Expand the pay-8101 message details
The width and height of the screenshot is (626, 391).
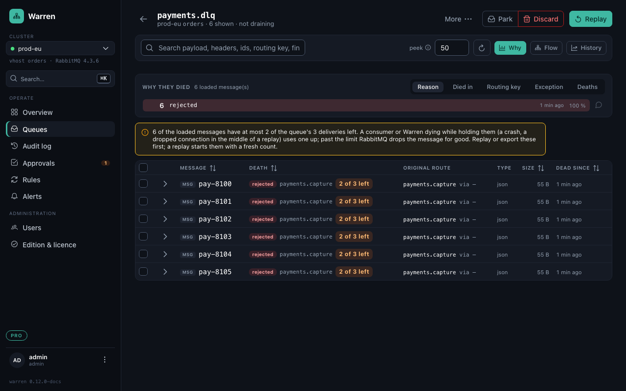[x=165, y=201]
